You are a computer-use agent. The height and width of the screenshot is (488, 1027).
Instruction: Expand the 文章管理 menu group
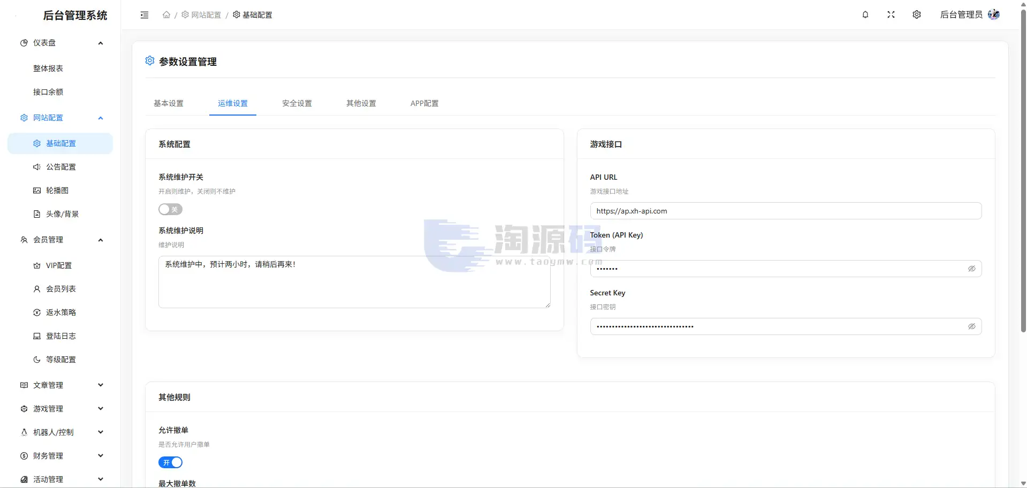60,385
